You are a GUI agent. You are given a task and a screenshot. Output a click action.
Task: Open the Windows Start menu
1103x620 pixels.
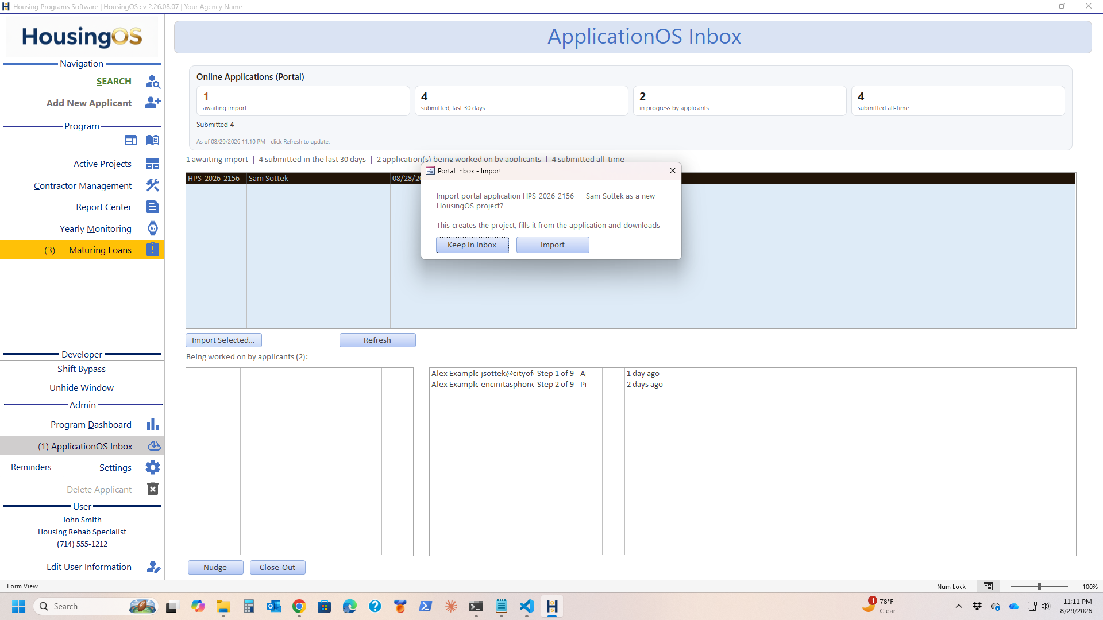coord(18,606)
